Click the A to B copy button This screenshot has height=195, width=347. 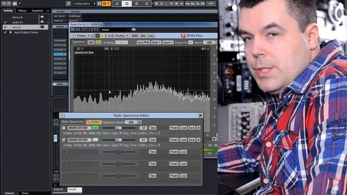111,36
